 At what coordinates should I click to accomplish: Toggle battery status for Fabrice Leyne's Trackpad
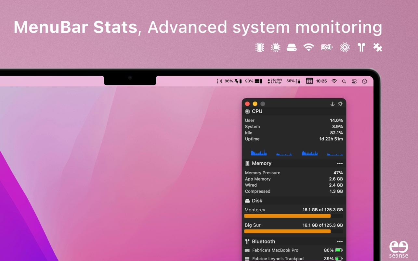[x=338, y=258]
